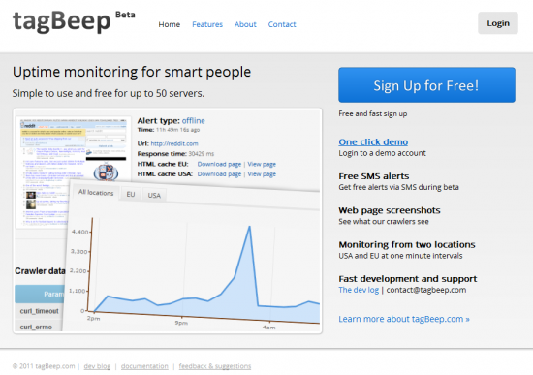The image size is (533, 375).
Task: Open the dev blog footer link
Action: [x=97, y=366]
